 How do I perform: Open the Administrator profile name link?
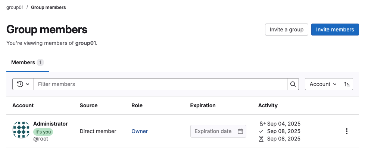tap(50, 124)
